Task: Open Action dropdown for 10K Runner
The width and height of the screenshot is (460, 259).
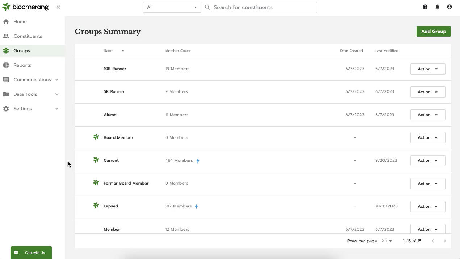Action: (428, 69)
